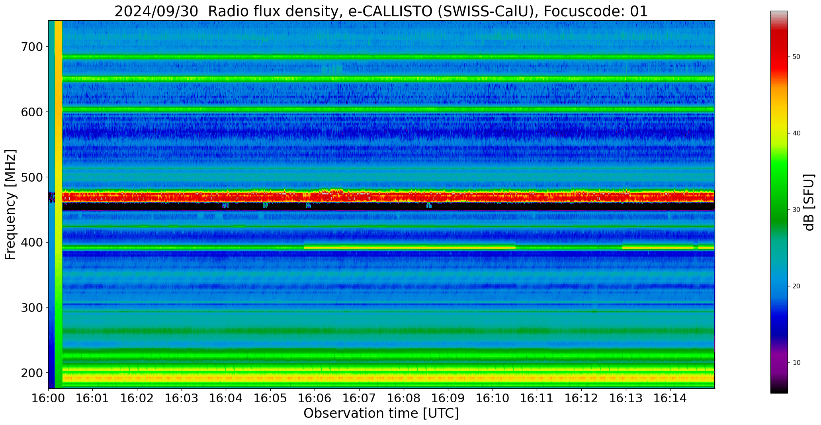This screenshot has height=425, width=821.
Task: Click the 700 frequency tick label
Action: [x=32, y=47]
